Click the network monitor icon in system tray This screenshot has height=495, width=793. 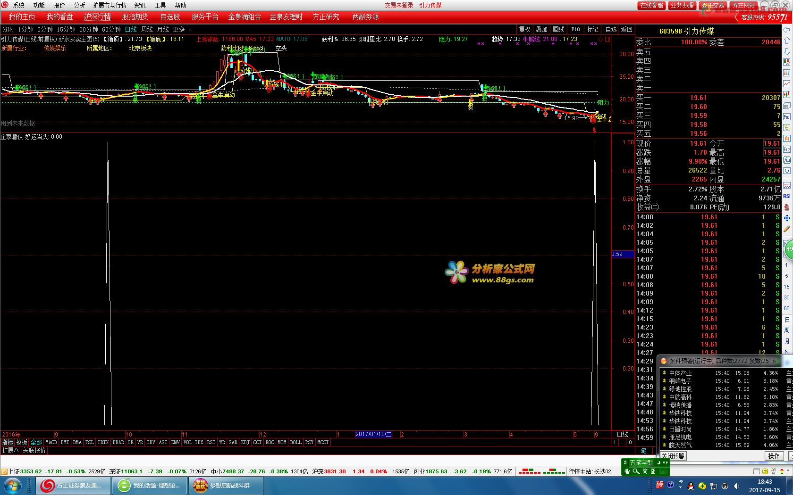tap(714, 486)
